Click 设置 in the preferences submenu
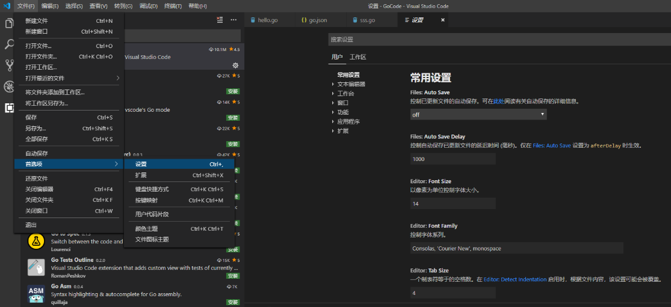 click(179, 165)
